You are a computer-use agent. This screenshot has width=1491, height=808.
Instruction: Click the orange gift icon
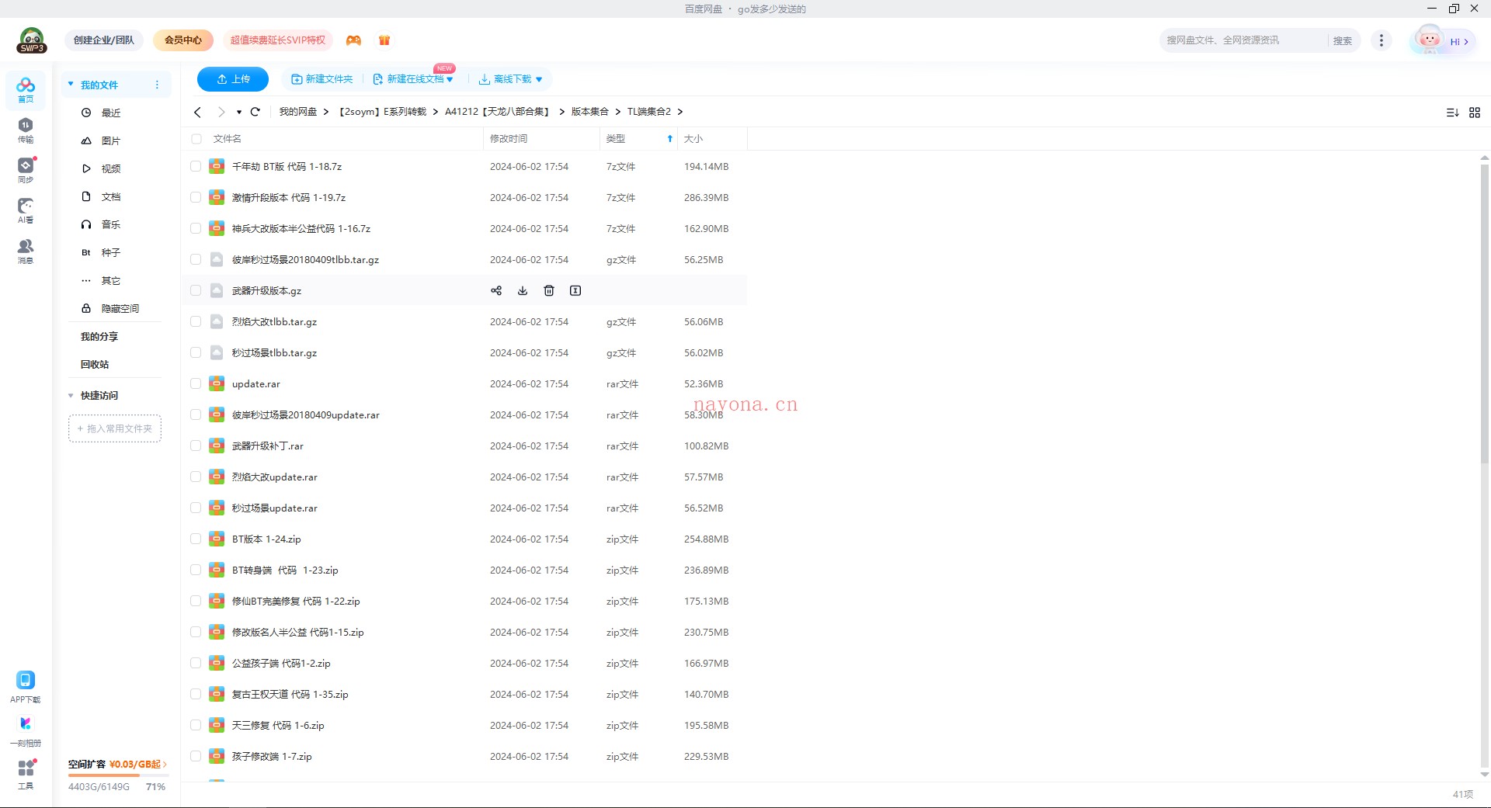[384, 40]
